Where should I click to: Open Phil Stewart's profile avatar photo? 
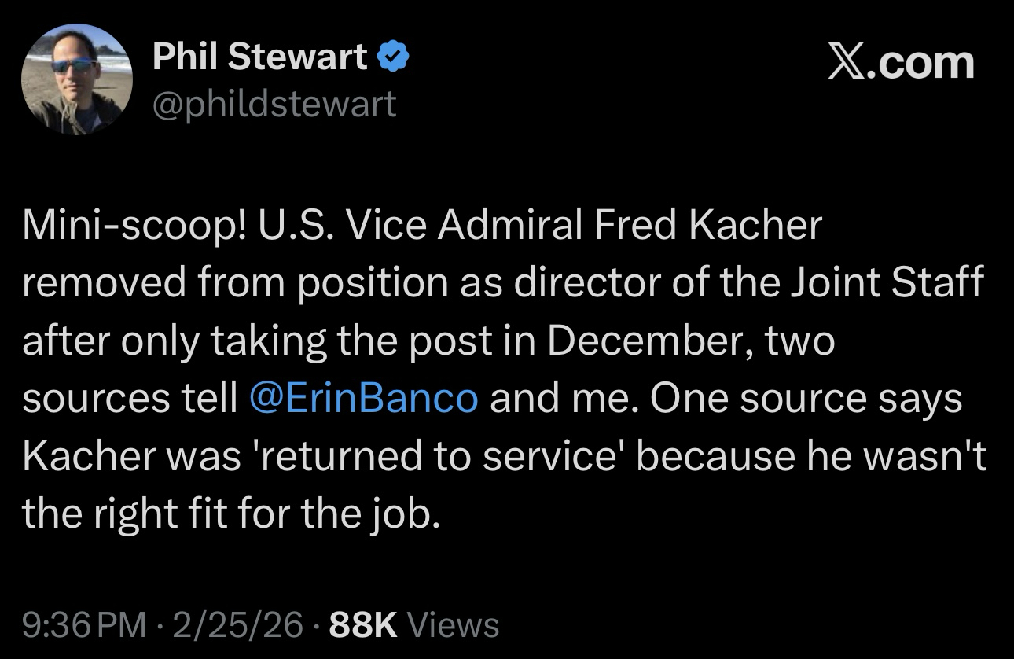tap(76, 79)
